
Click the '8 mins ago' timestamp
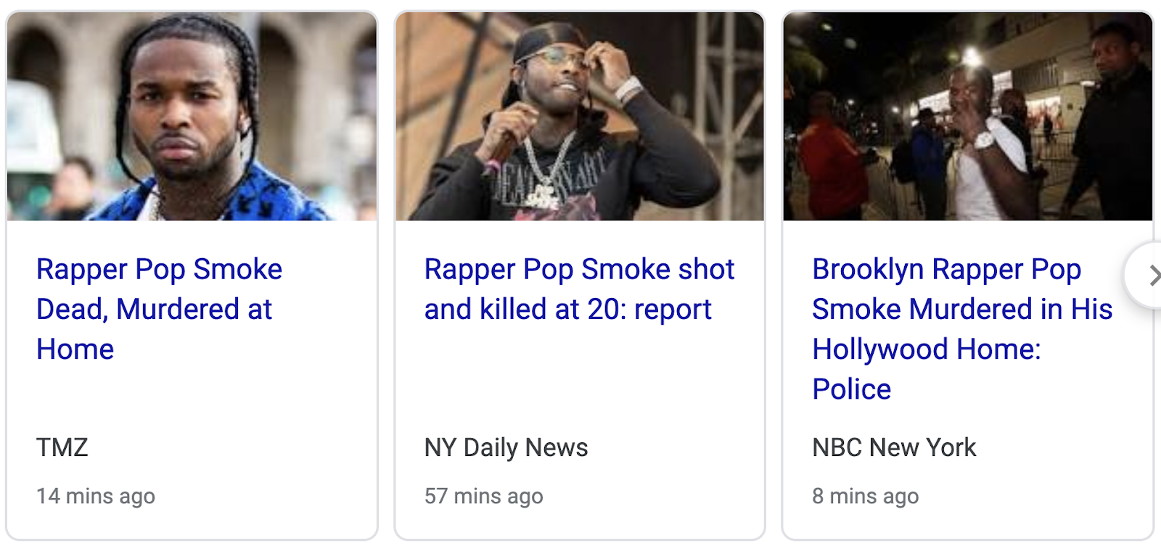[x=866, y=496]
